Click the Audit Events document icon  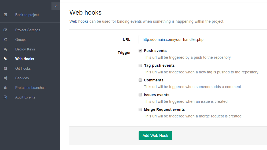coord(5,97)
